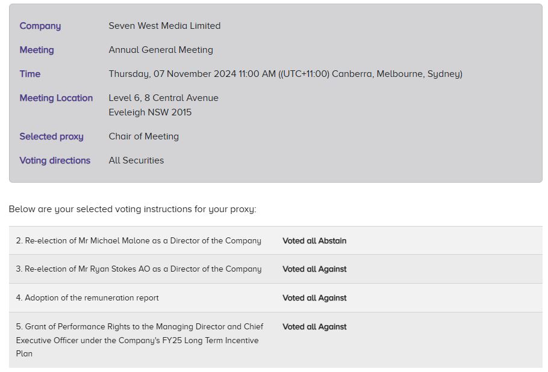Viewport: 548px width, 372px height.
Task: Select resolution 2 Michael Malone re-election row
Action: pos(275,240)
